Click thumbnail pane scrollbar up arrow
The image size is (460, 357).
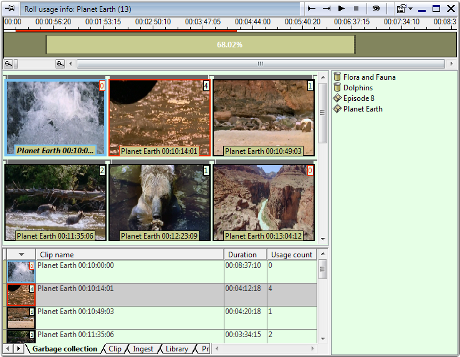(x=323, y=77)
